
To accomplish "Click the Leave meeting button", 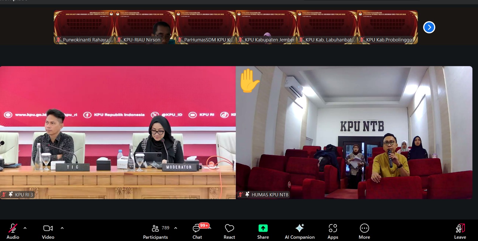I will click(460, 231).
